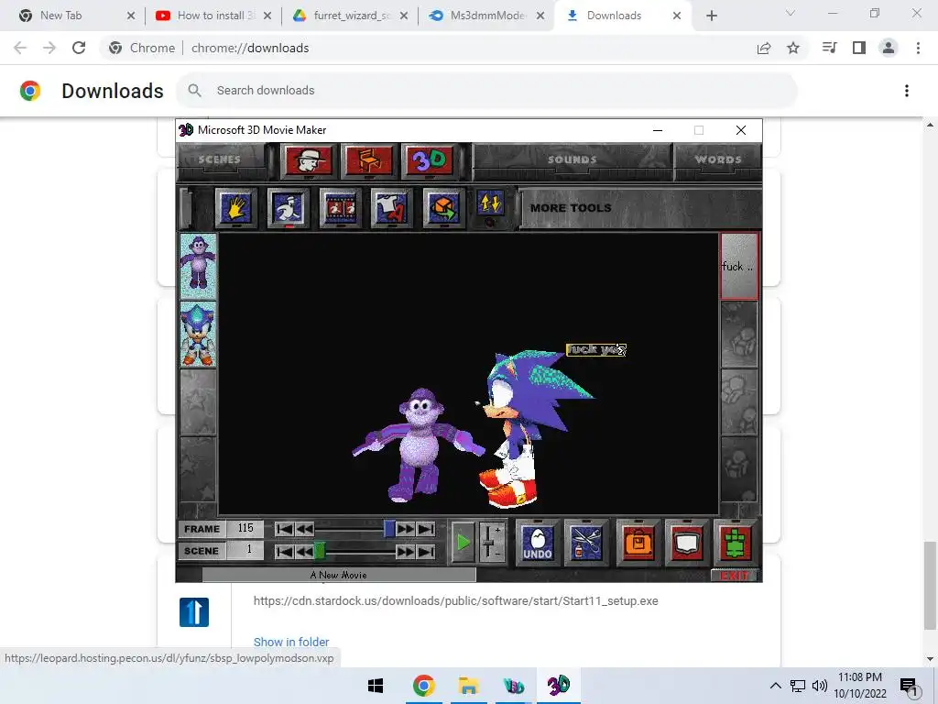Toggle the Chrome side panel
Viewport: 938px width, 704px height.
(859, 48)
